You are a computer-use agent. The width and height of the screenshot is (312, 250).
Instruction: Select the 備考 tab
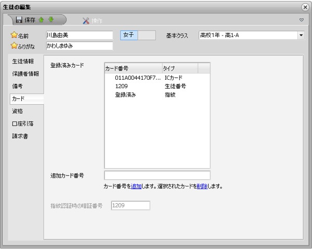[18, 86]
